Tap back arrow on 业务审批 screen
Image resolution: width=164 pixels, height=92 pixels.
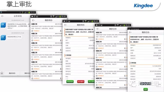[x=3, y=16]
